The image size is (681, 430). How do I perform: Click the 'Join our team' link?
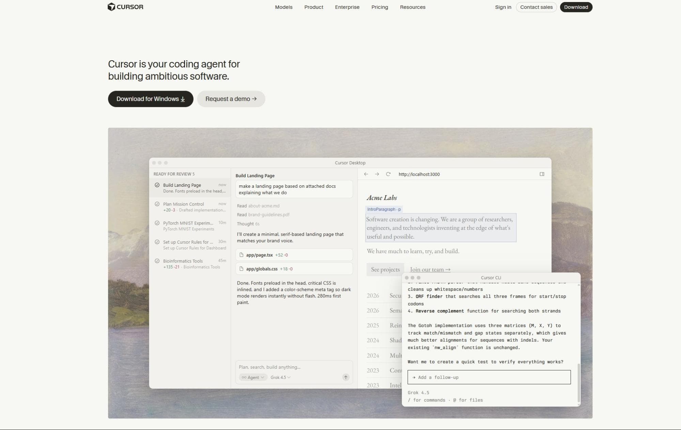pyautogui.click(x=430, y=270)
